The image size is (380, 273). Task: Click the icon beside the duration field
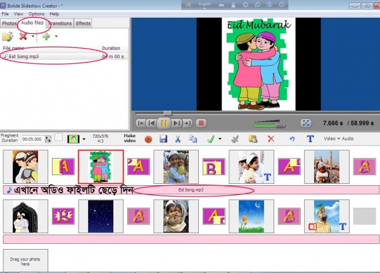pos(48,139)
